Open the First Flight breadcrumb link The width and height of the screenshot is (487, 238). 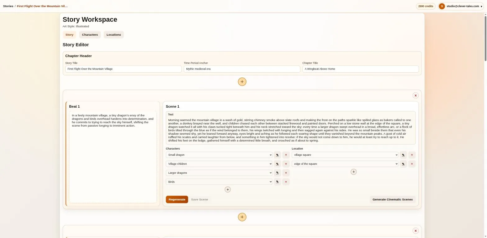click(x=42, y=6)
